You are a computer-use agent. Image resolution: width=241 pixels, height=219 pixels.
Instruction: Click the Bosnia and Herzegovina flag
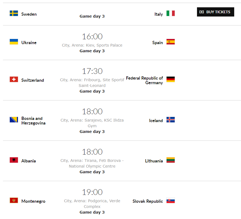(14, 120)
